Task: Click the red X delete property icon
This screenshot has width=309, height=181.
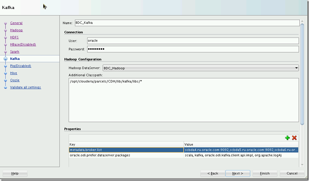Action: (x=294, y=138)
